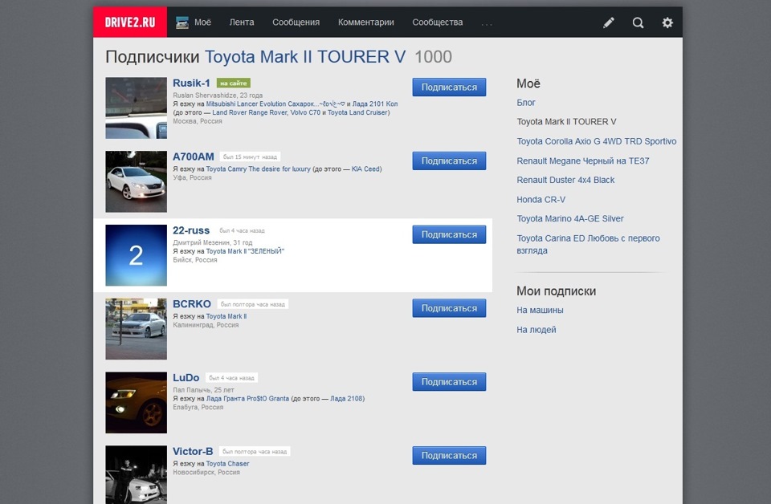Click На людей under Мои подписки

535,329
